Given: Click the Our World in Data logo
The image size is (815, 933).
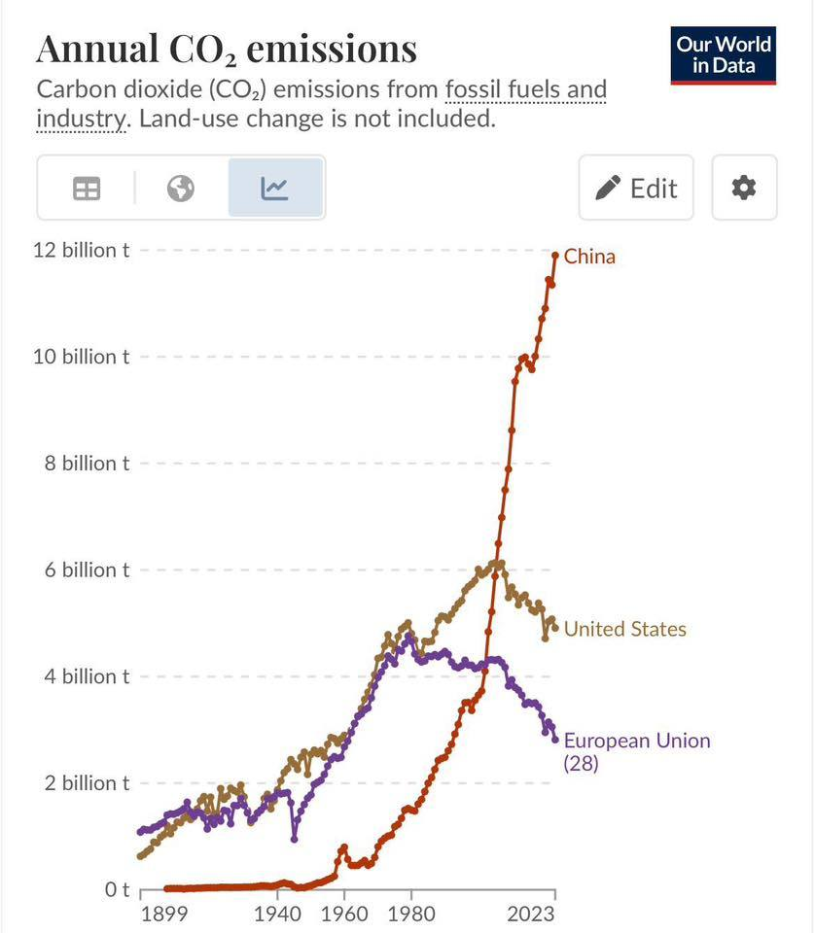Looking at the screenshot, I should 725,55.
